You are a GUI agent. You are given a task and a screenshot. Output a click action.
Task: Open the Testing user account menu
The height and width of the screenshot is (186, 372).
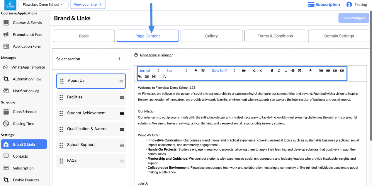pyautogui.click(x=356, y=4)
